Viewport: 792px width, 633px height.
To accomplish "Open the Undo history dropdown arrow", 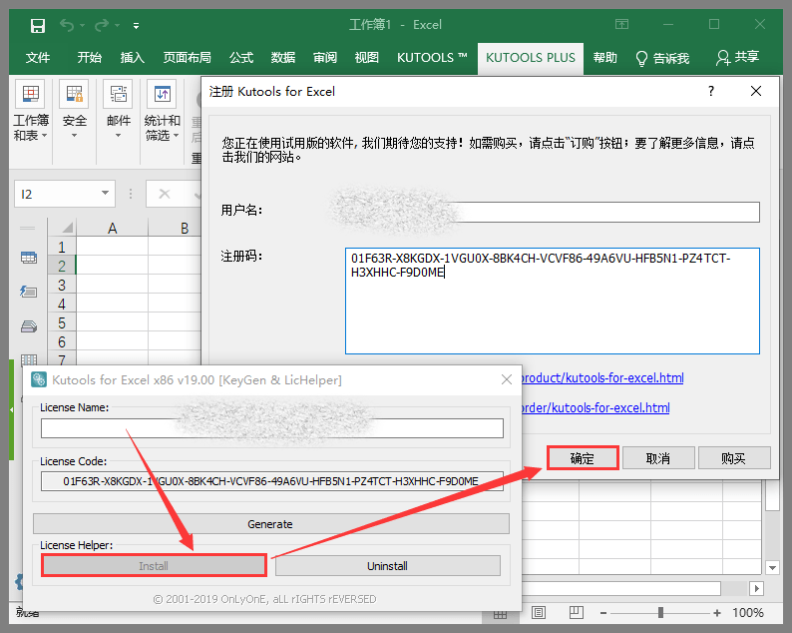I will [x=82, y=25].
